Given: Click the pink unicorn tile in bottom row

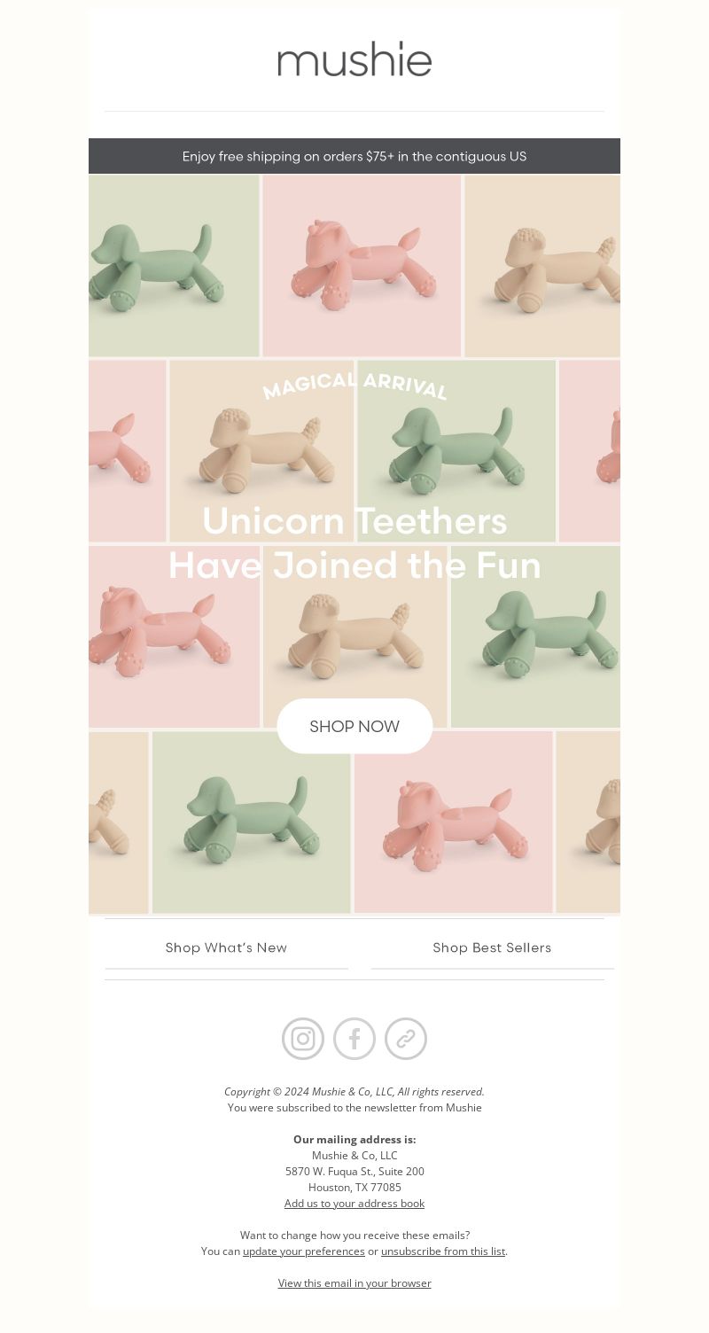Looking at the screenshot, I should (453, 822).
